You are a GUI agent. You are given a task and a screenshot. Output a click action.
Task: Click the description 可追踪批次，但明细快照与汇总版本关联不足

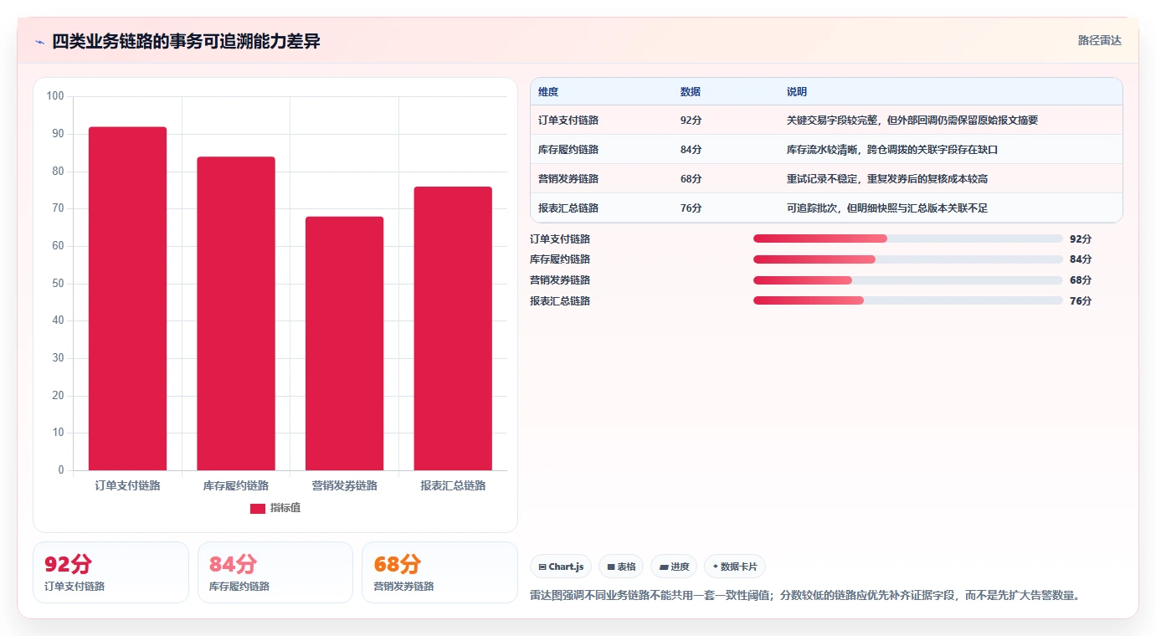pyautogui.click(x=887, y=208)
